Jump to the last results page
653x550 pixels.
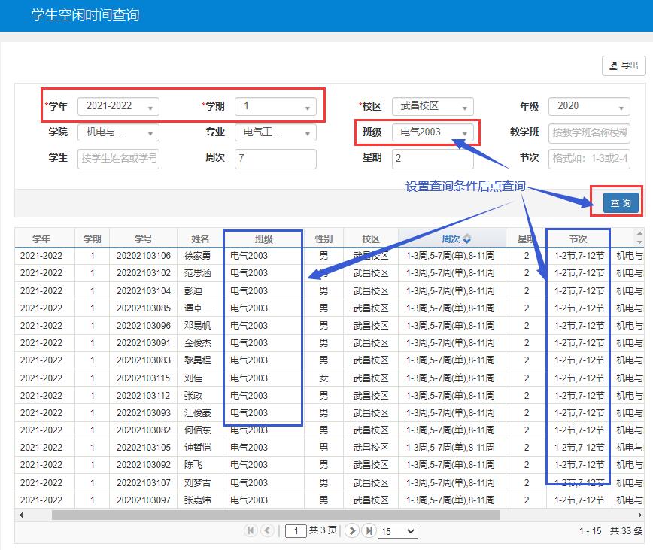(368, 531)
